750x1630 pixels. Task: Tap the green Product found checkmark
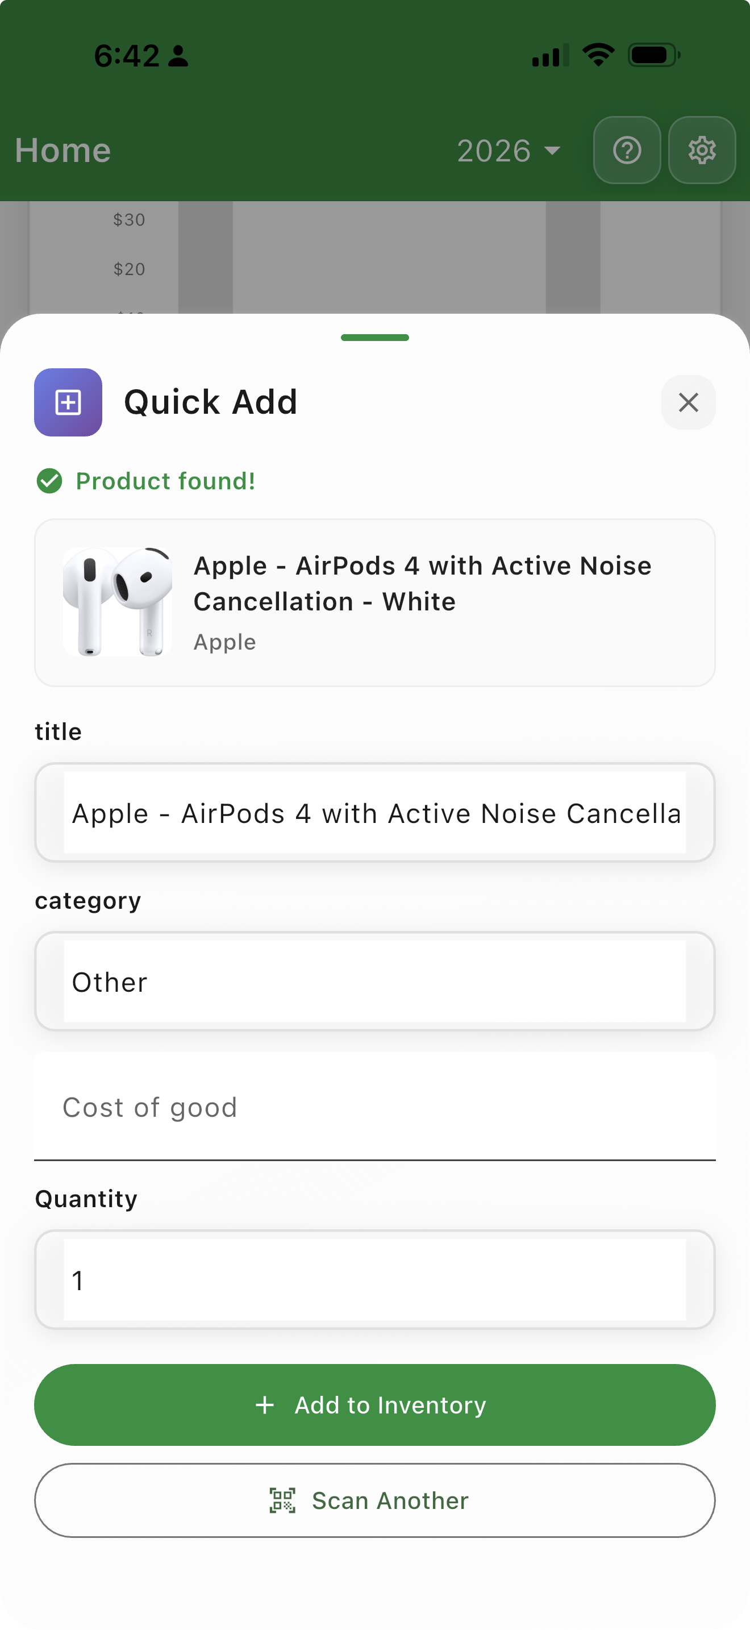(x=49, y=481)
